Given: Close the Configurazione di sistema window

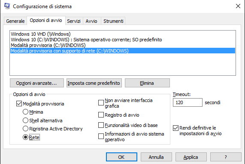Looking at the screenshot, I should (x=238, y=6).
